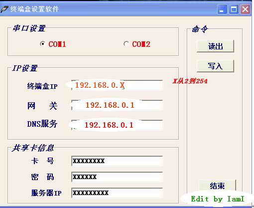254x208 pixels.
Task: Click the 写入 (Write) button
Action: tap(215, 66)
